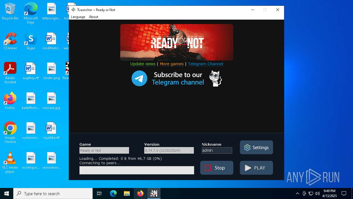353x199 pixels.
Task: Open the Windows Start menu
Action: coord(7,193)
